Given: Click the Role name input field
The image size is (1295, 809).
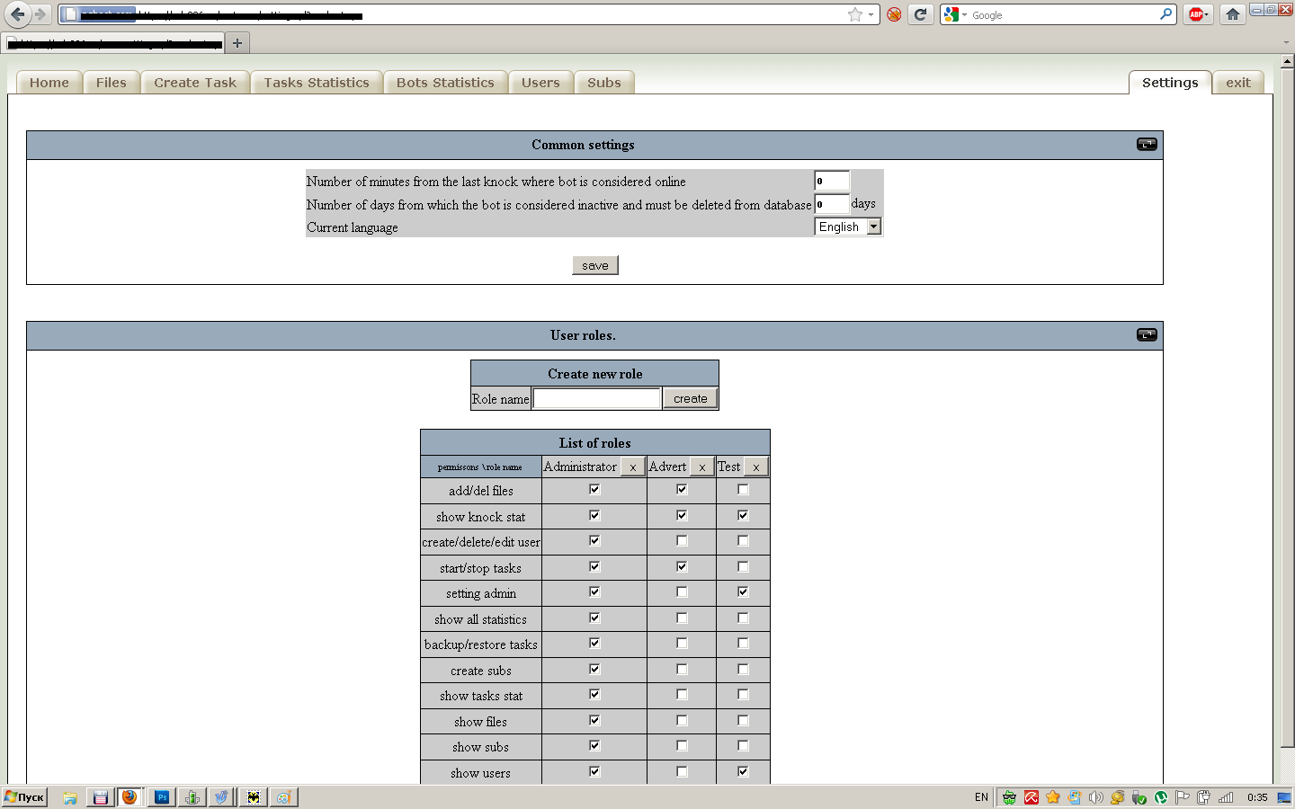Looking at the screenshot, I should 597,398.
